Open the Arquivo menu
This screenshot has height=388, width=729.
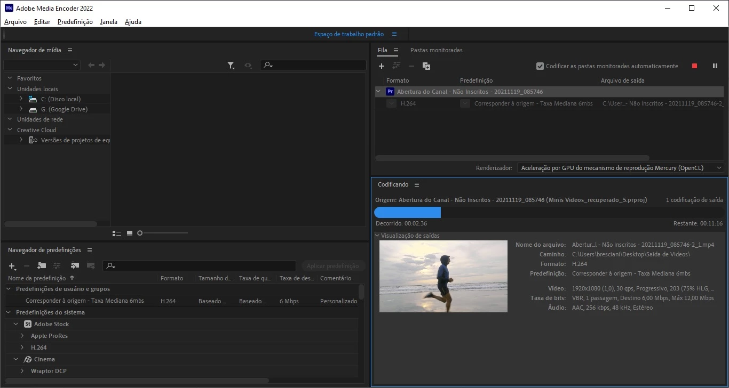coord(15,22)
